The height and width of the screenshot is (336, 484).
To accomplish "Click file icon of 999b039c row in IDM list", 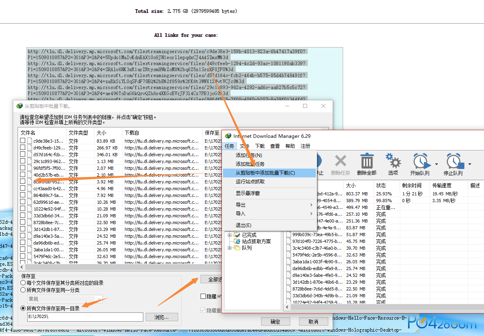I will (288, 235).
